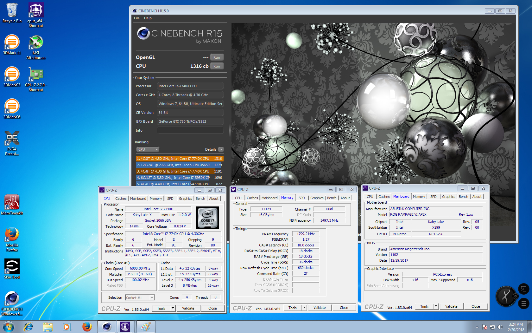The height and width of the screenshot is (333, 532).
Task: Click the taskbar clock showing 3:24 AM
Action: click(x=516, y=327)
